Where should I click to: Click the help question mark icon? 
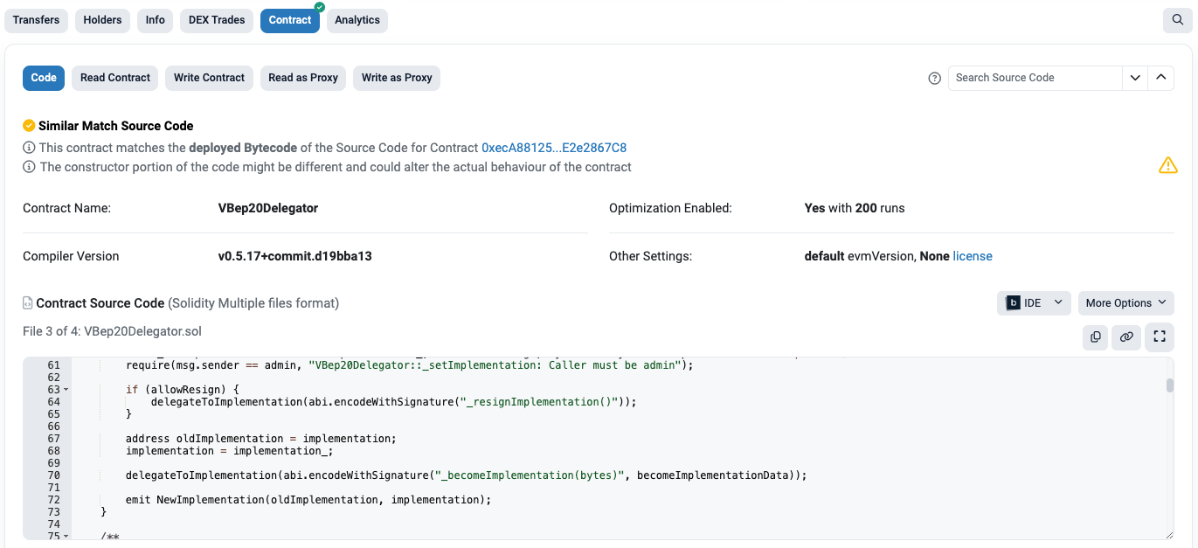(x=934, y=78)
